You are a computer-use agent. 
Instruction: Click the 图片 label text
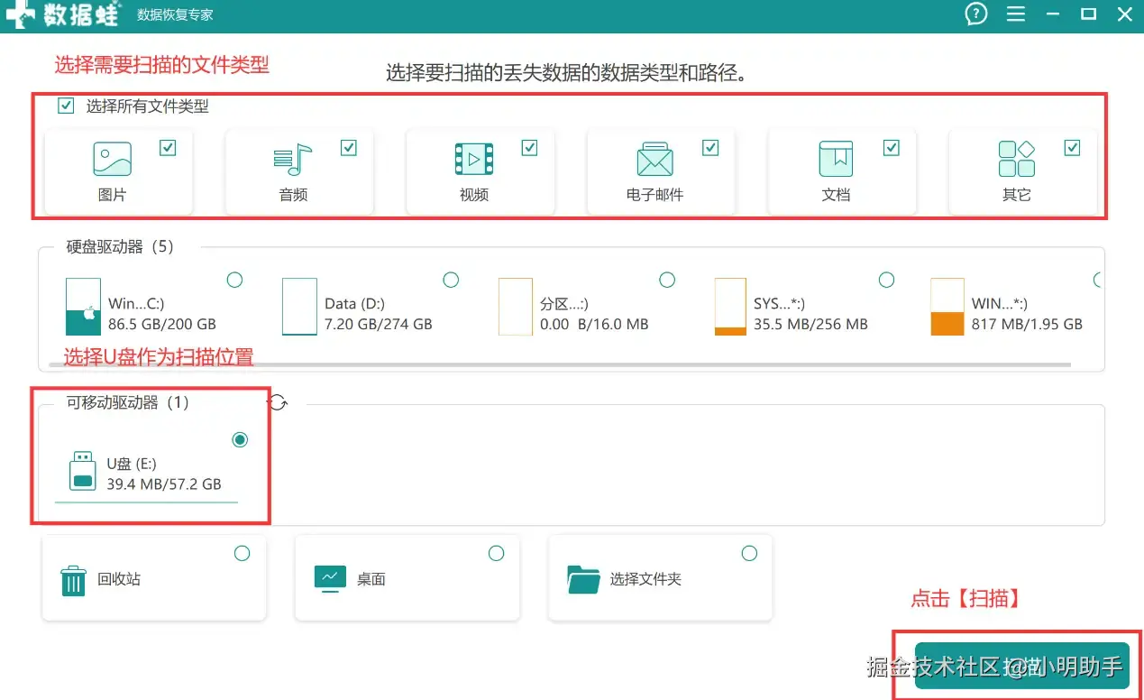112,195
